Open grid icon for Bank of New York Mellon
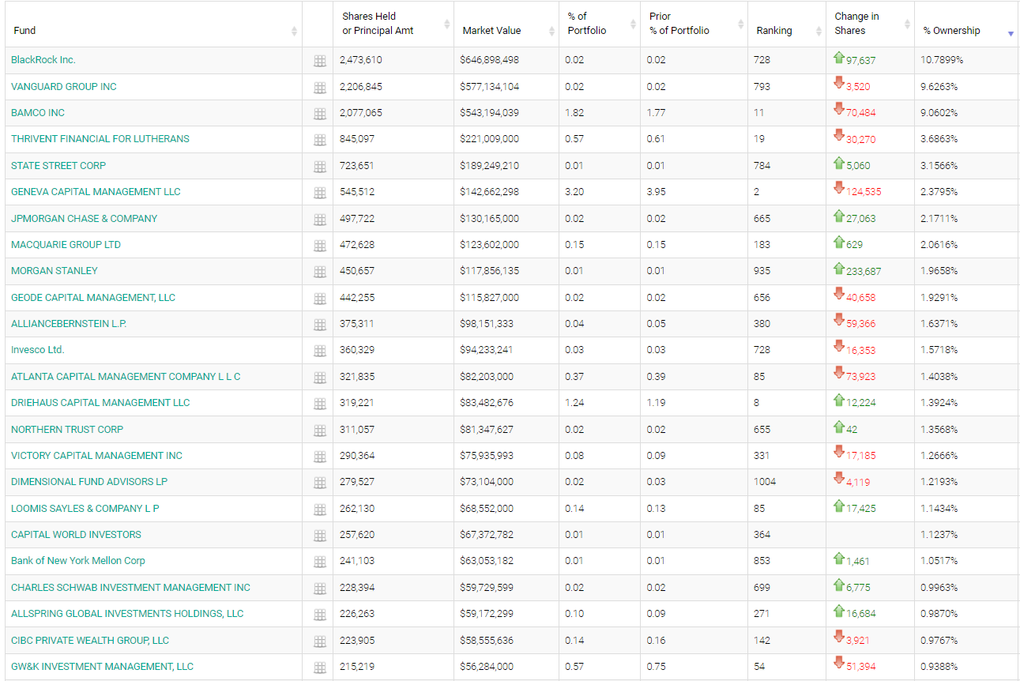This screenshot has width=1020, height=681. pos(320,562)
